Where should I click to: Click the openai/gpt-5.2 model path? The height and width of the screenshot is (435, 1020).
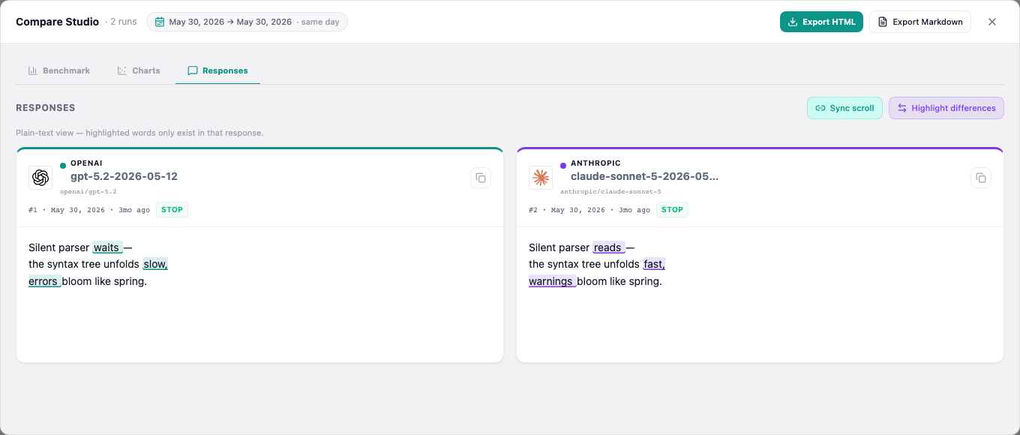[88, 192]
